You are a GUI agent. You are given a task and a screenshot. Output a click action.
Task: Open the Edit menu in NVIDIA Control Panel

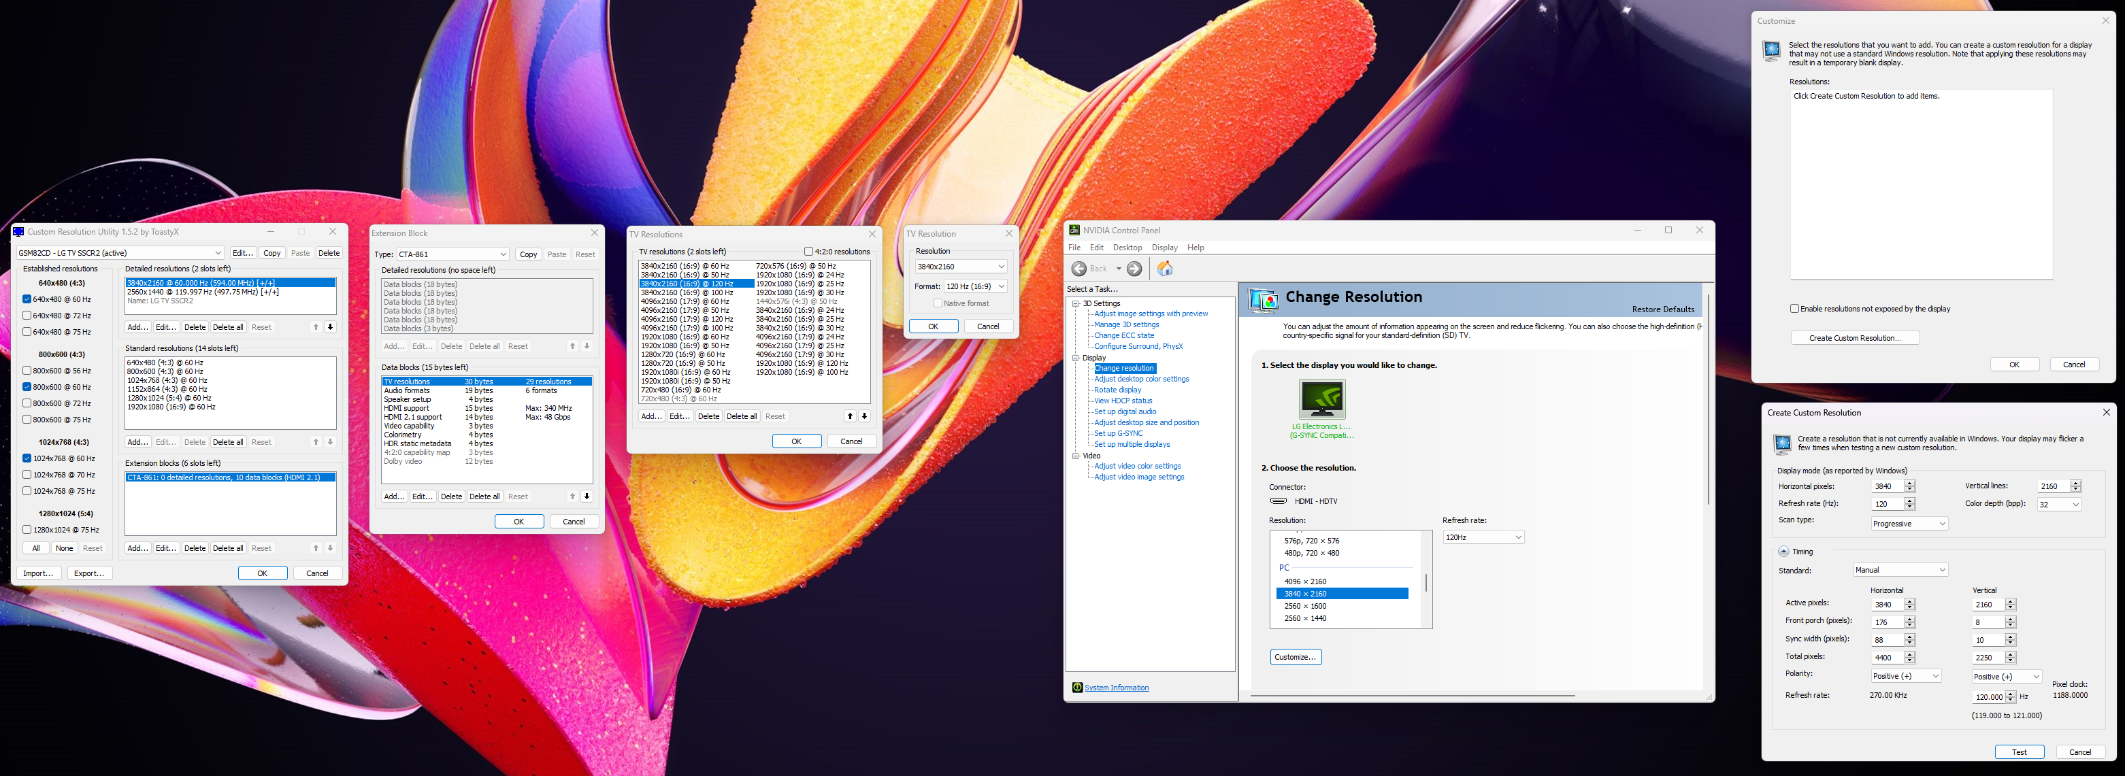pyautogui.click(x=1096, y=248)
